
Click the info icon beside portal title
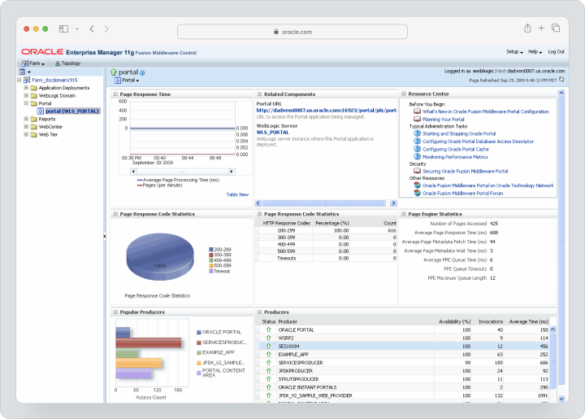coord(142,73)
